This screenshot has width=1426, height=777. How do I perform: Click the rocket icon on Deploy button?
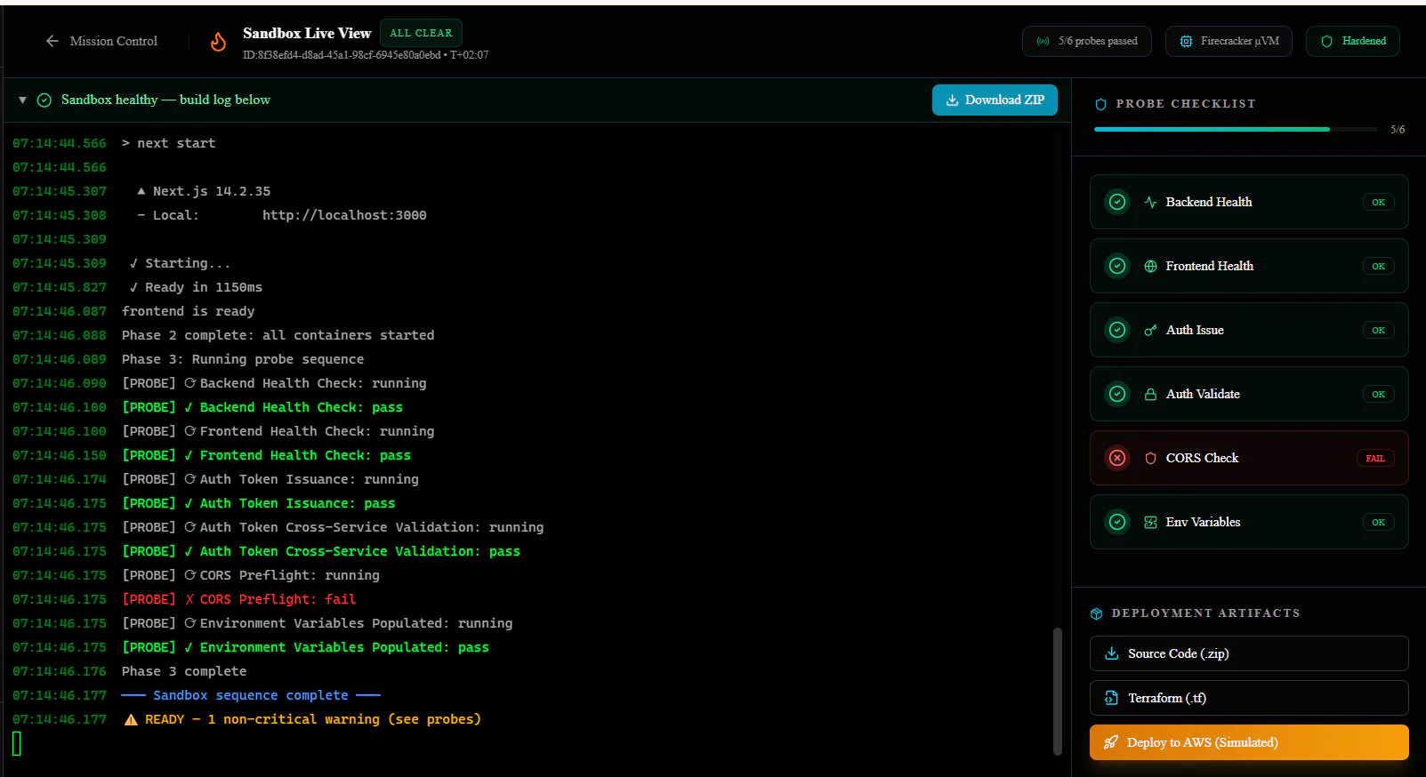click(x=1110, y=742)
